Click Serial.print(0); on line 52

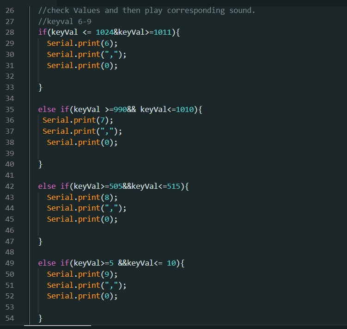click(82, 296)
